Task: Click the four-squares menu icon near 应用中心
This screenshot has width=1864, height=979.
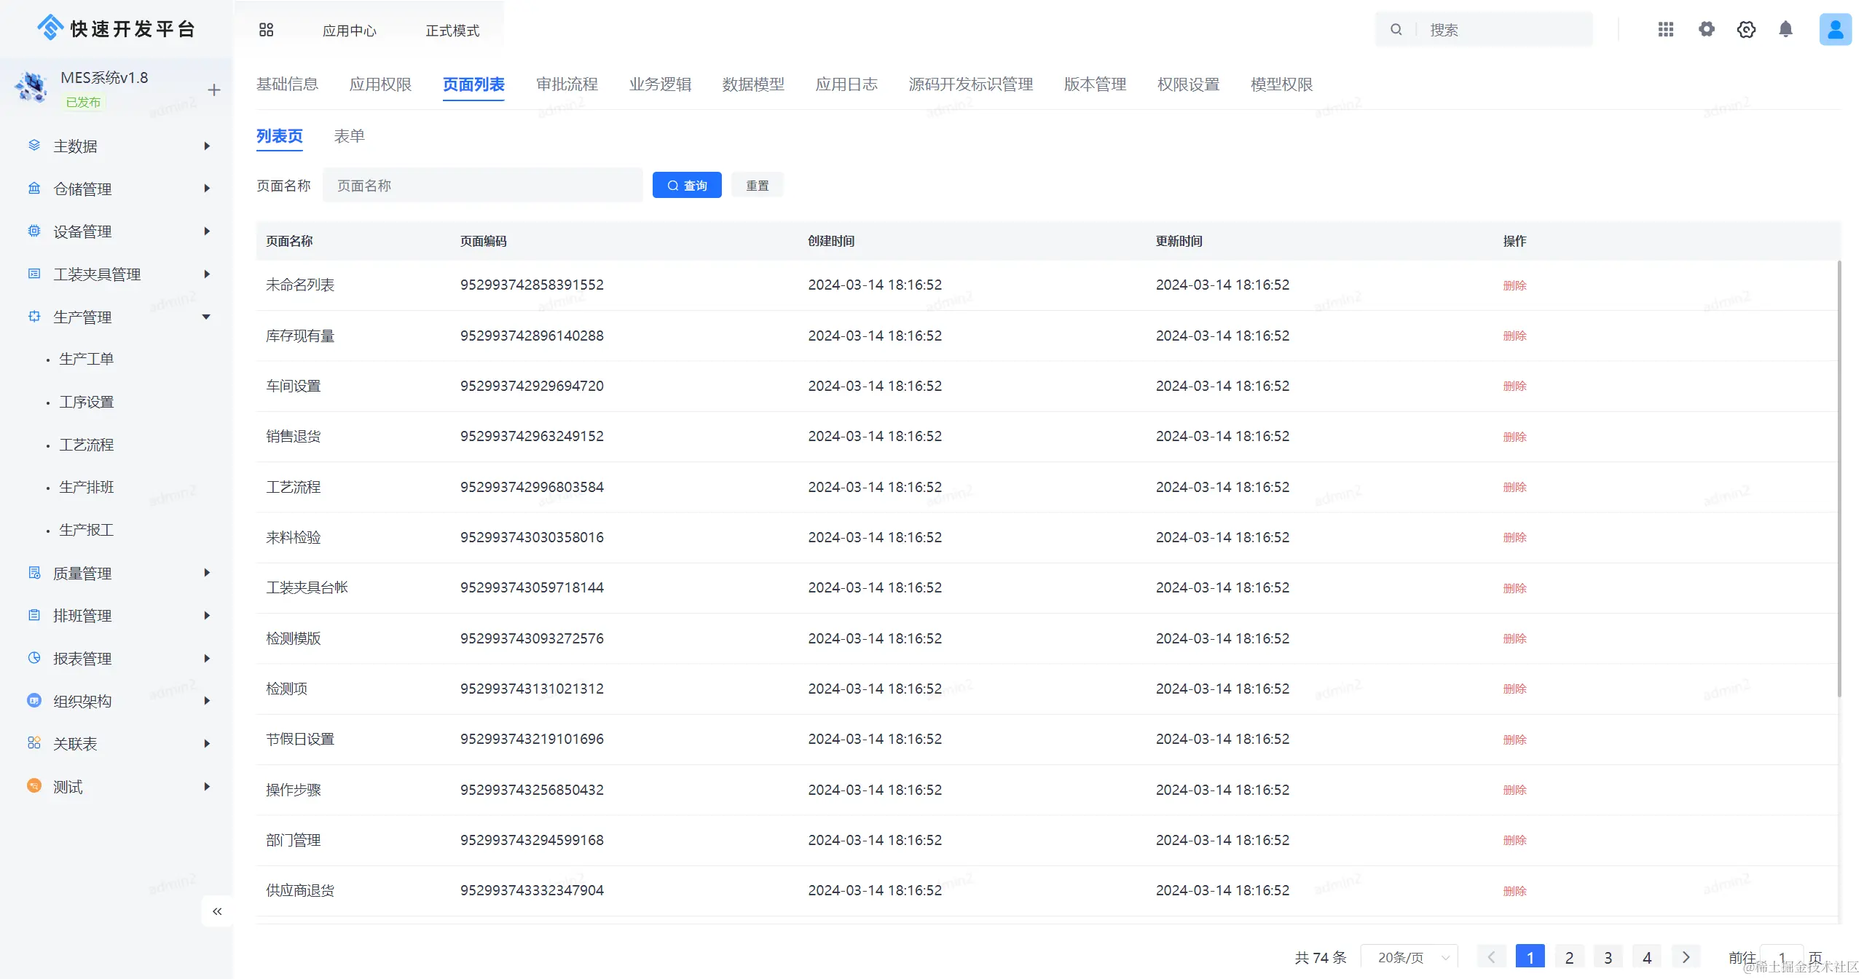Action: (x=266, y=30)
